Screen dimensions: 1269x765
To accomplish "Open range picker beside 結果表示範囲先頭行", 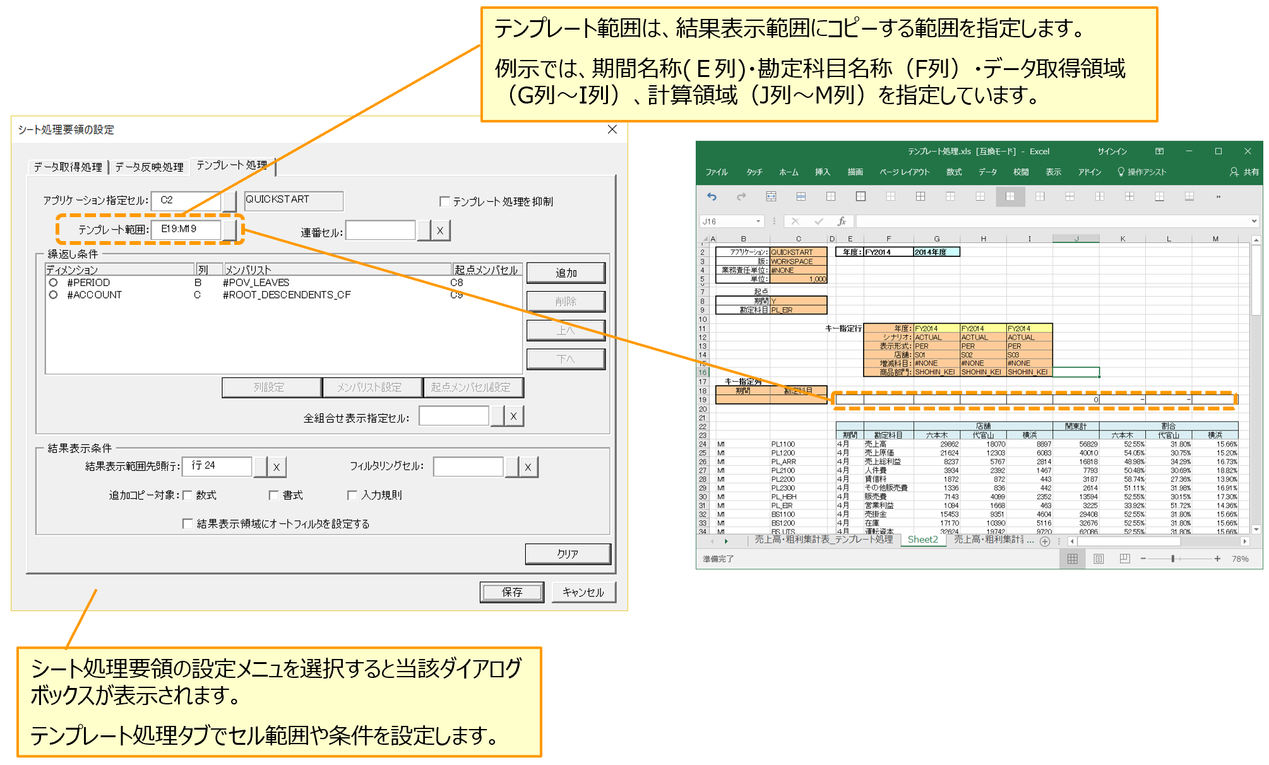I will coord(260,468).
